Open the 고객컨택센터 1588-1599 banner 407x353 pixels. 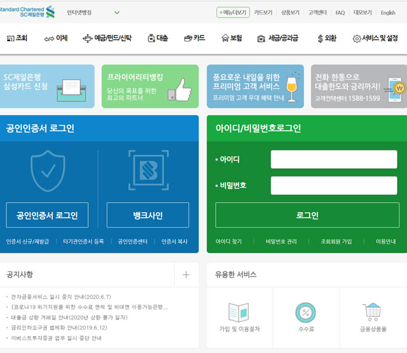click(x=359, y=86)
